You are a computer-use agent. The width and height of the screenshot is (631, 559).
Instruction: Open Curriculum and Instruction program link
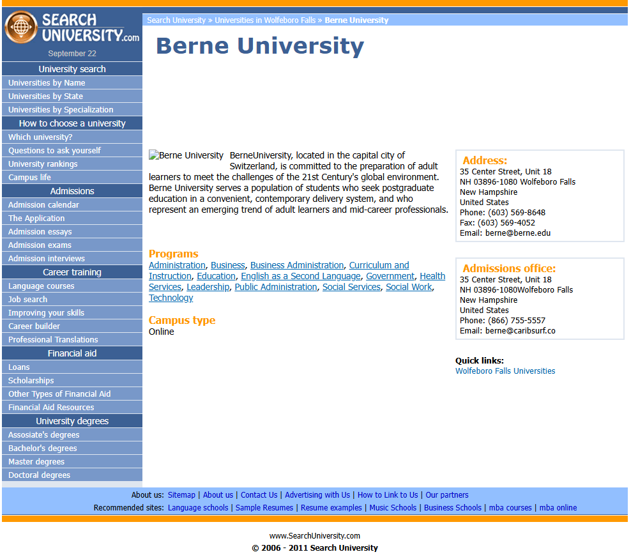(379, 266)
